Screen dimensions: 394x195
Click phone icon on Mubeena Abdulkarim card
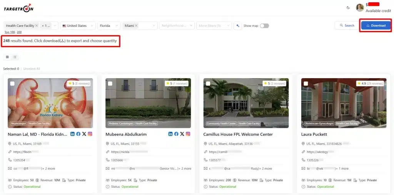[108, 160]
